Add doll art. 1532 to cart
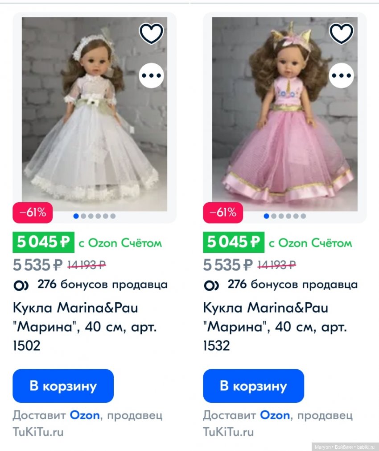This screenshot has width=379, height=451. point(253,386)
